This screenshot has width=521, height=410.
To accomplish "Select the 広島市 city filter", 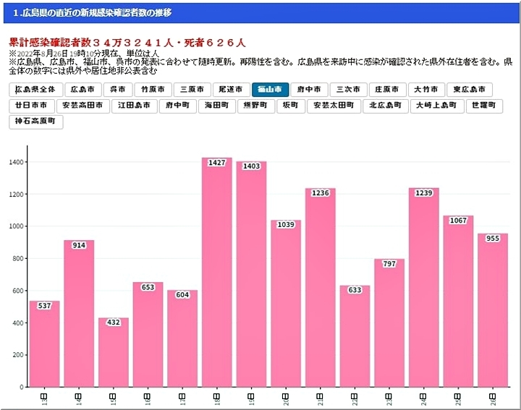I will point(83,90).
